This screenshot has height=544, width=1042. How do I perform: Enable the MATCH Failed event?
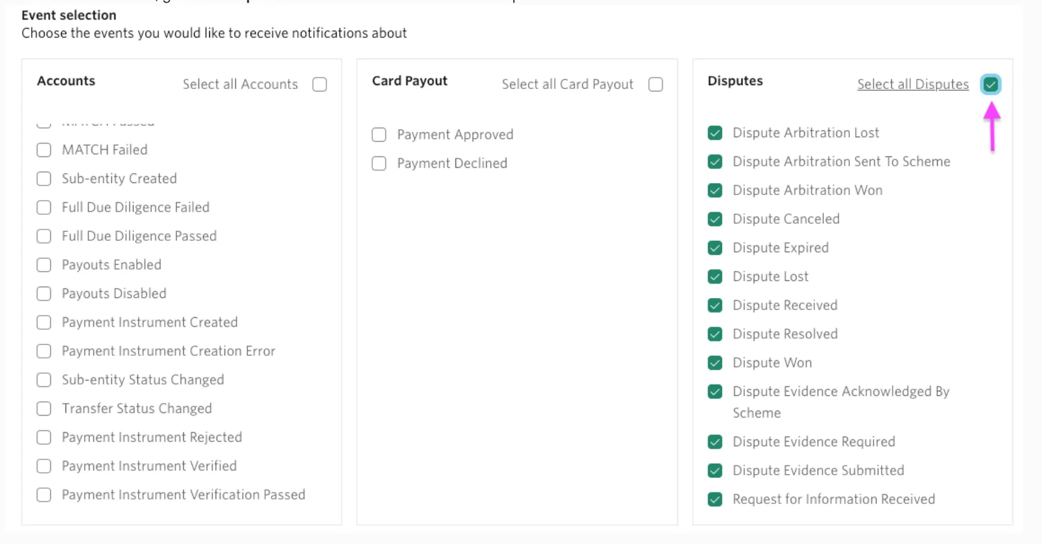click(44, 150)
